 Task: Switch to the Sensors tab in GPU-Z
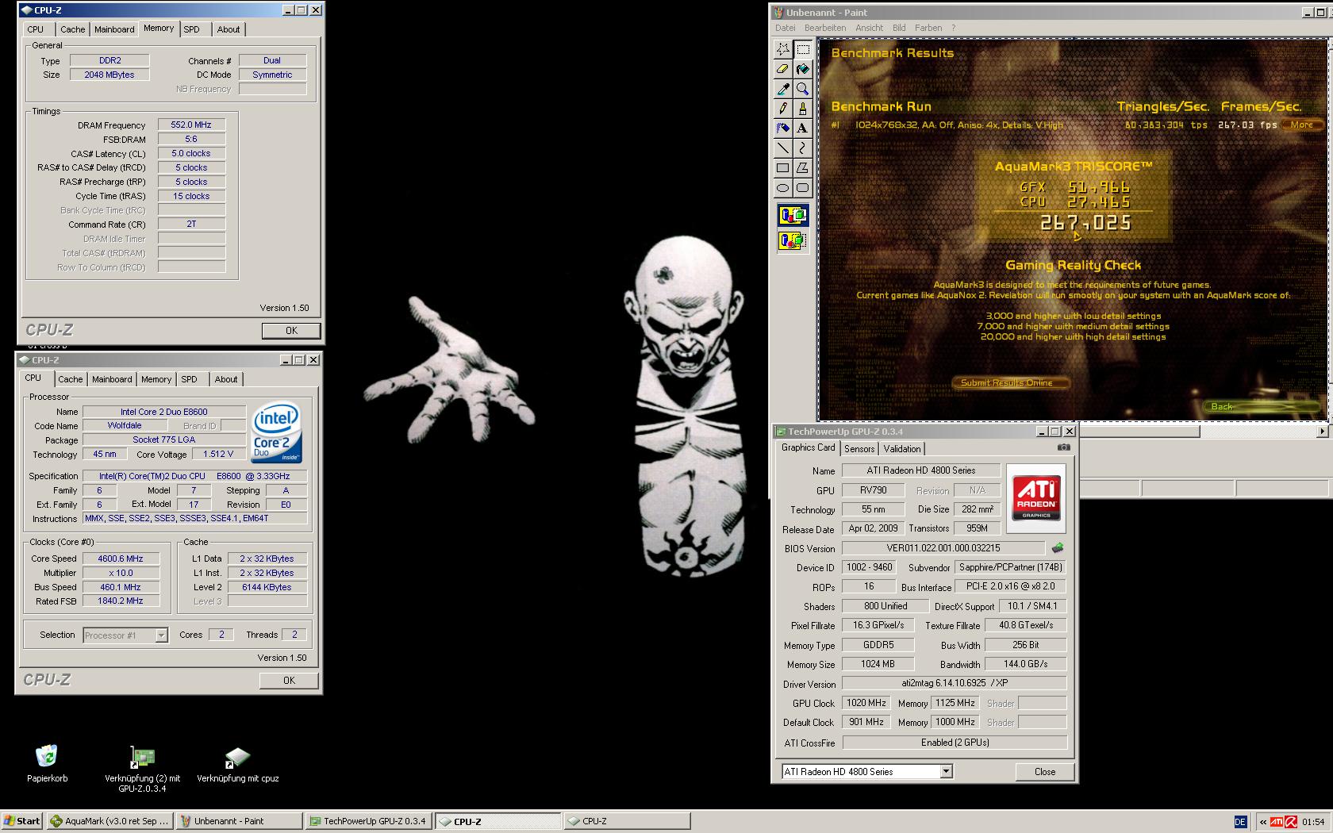(859, 449)
